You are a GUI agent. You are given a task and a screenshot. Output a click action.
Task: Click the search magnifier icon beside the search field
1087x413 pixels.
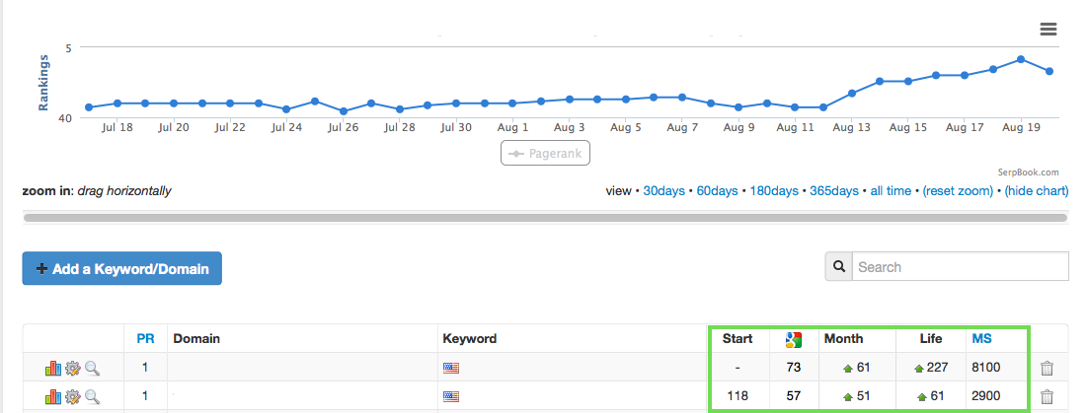838,266
